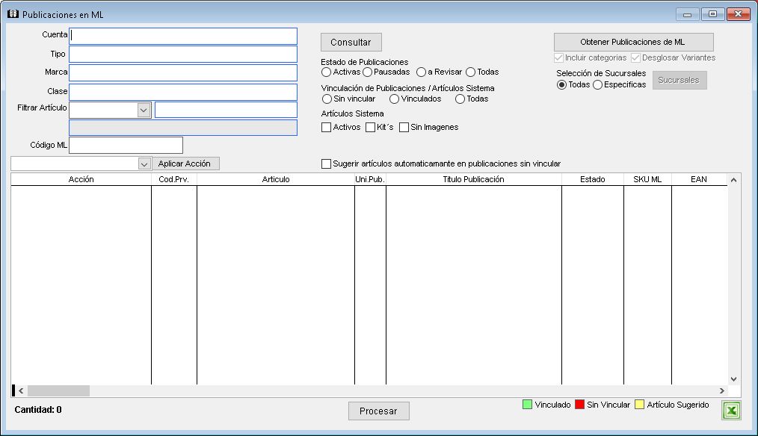758x436 pixels.
Task: Click the horizontal scrollbar right arrow
Action: [x=721, y=390]
